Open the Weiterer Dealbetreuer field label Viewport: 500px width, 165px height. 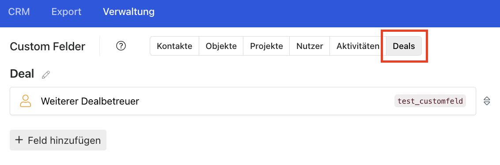[x=90, y=101]
